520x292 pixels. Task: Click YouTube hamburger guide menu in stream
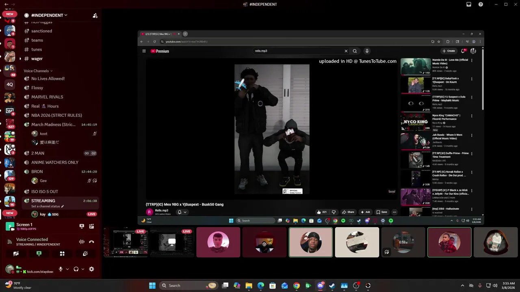coord(144,51)
